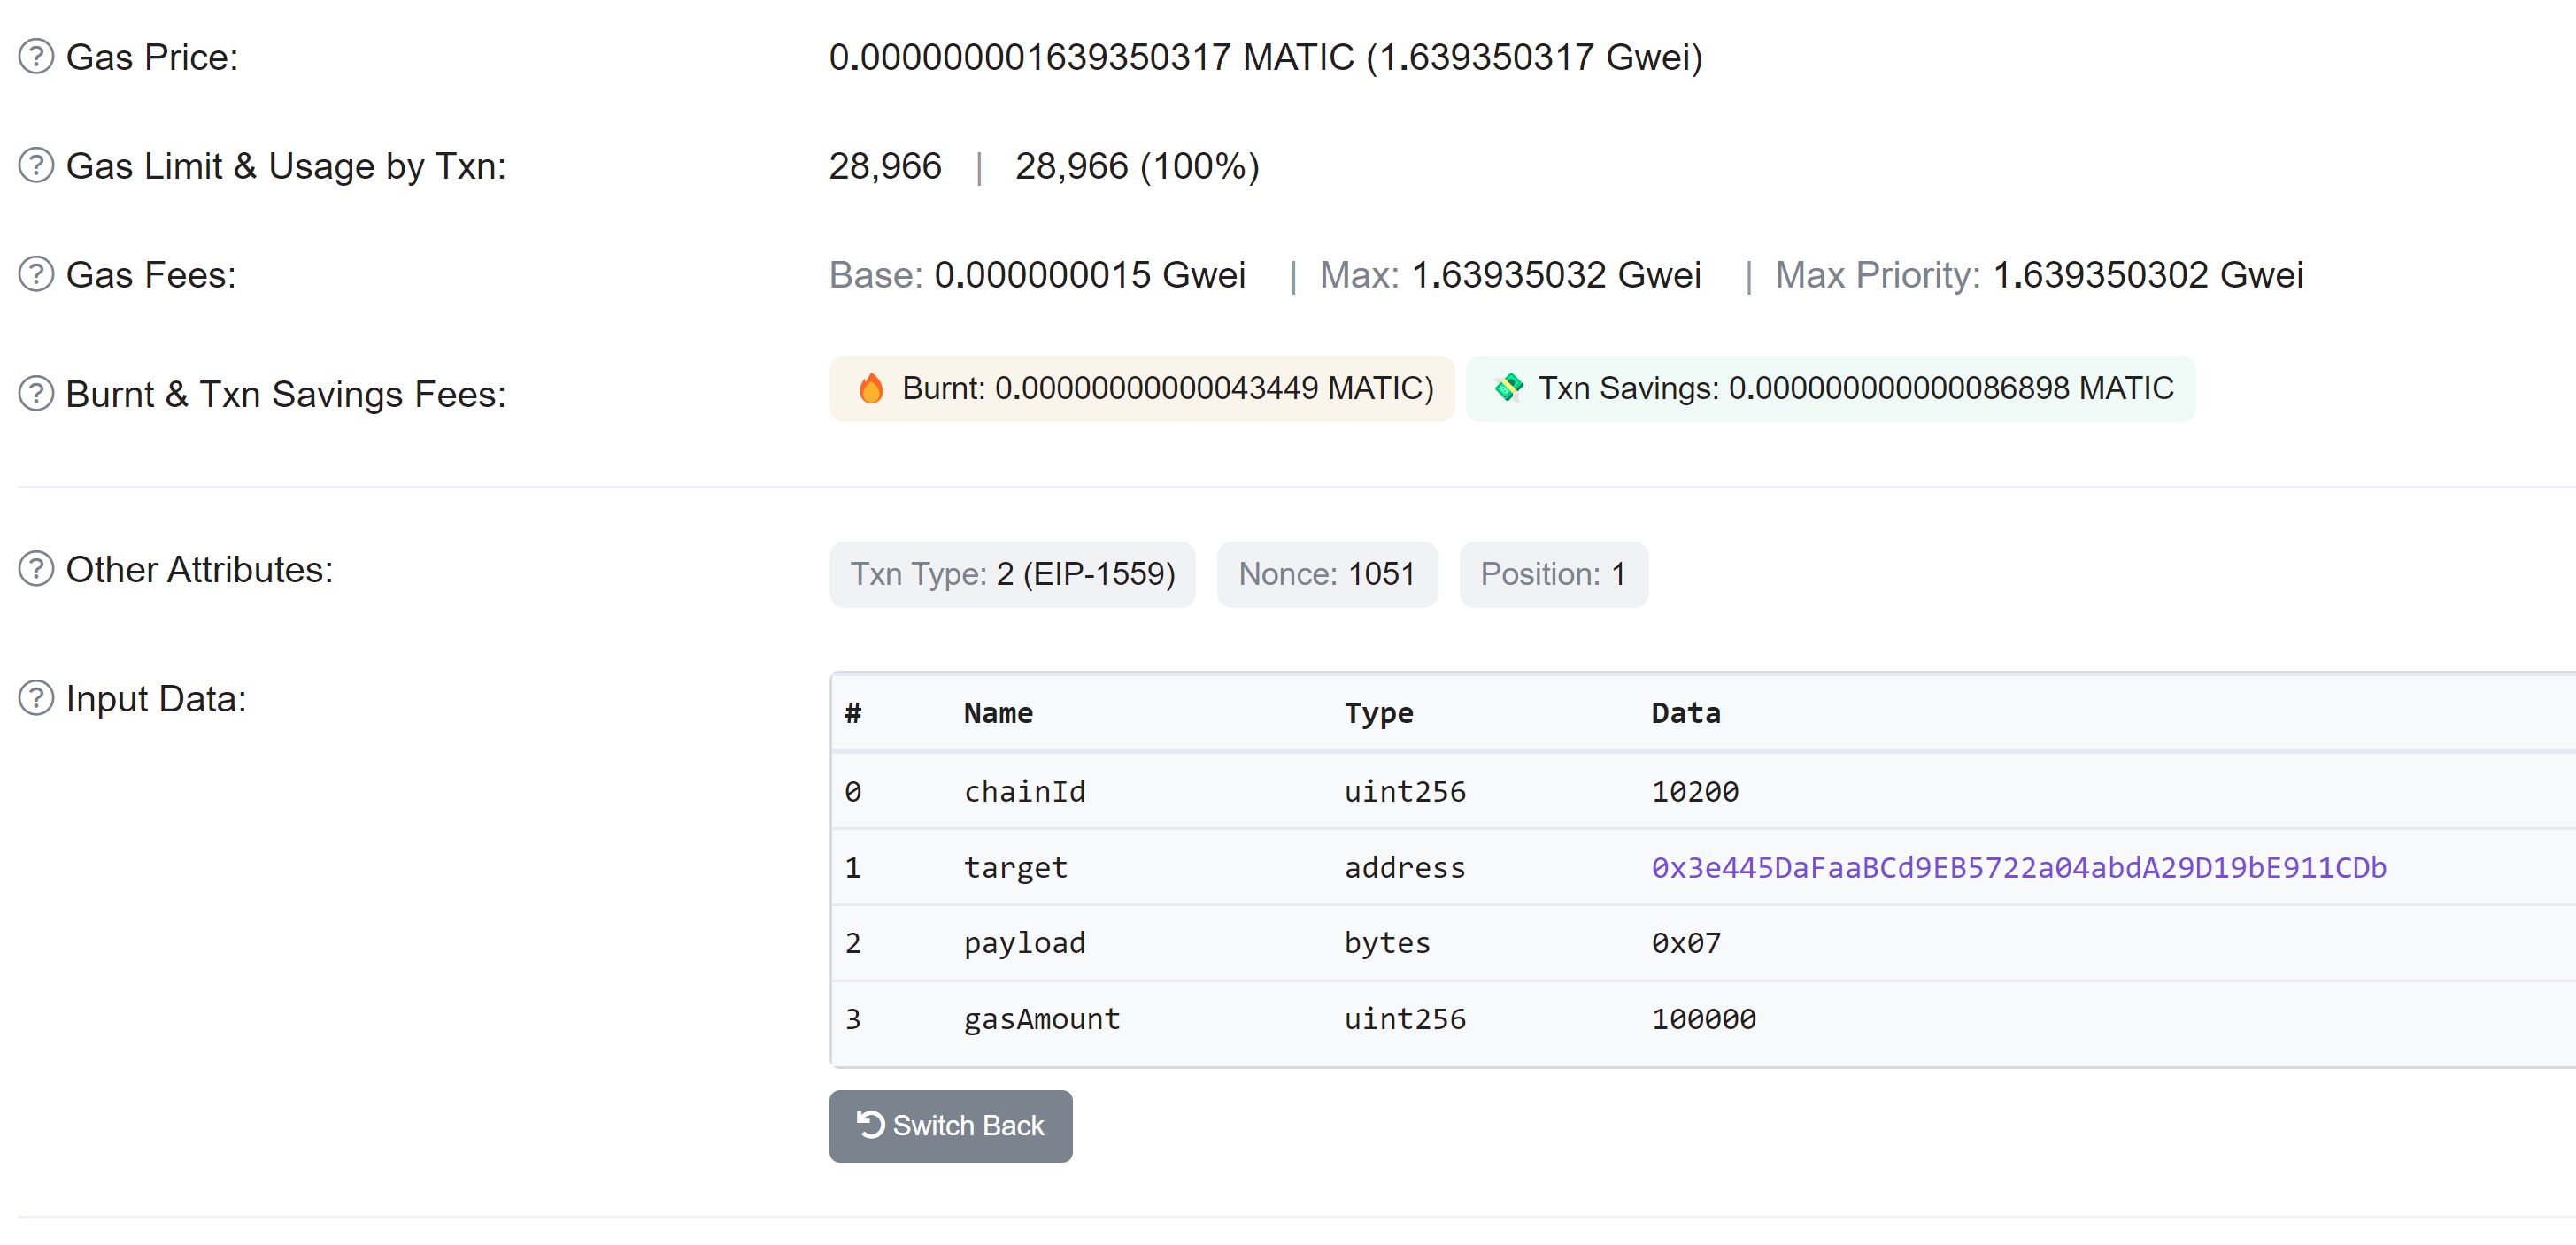Click the chainId name cell
The width and height of the screenshot is (2576, 1245).
coord(1024,791)
